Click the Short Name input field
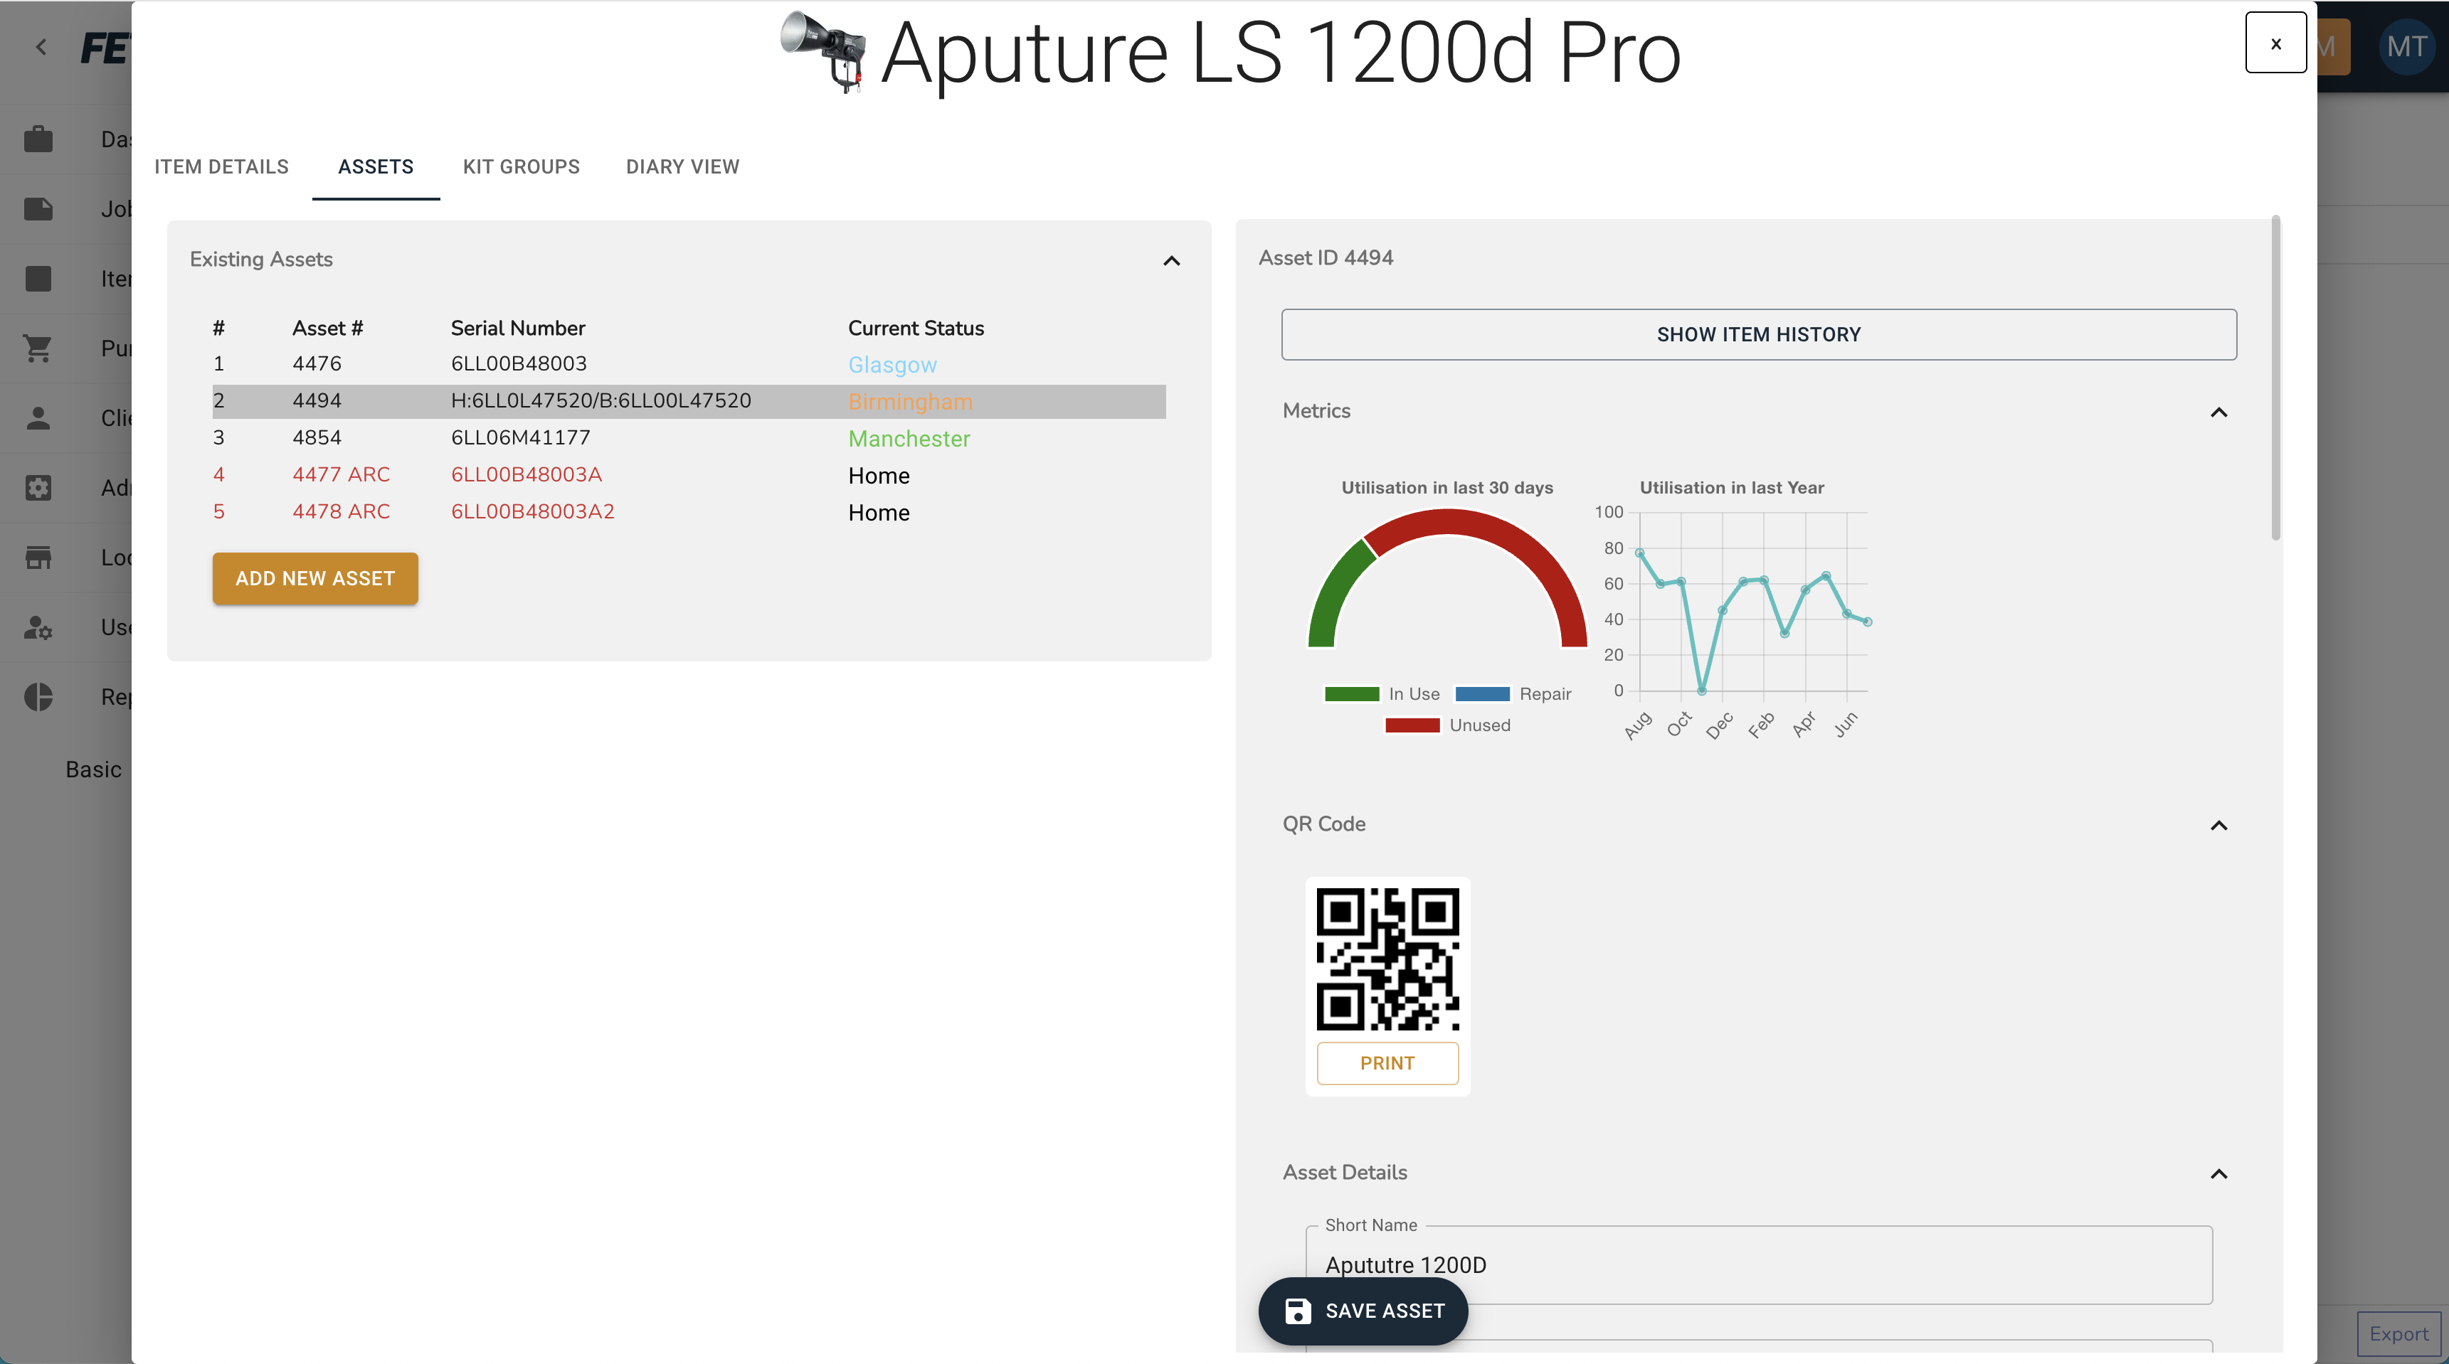 [x=1758, y=1265]
